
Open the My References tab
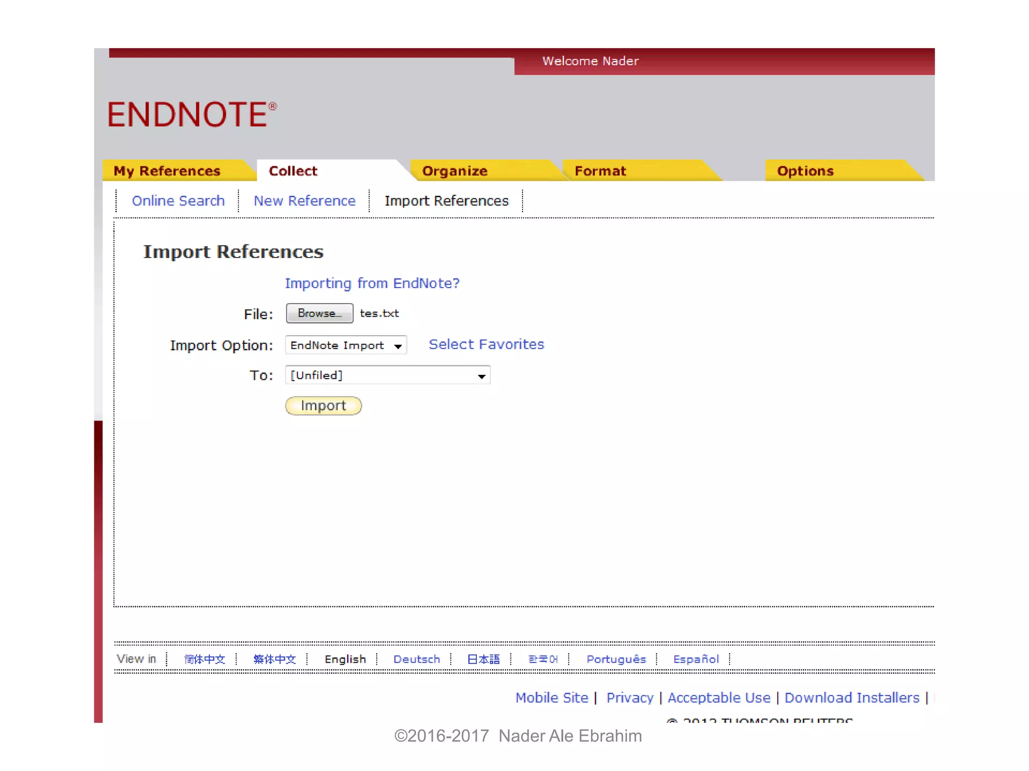pos(167,171)
